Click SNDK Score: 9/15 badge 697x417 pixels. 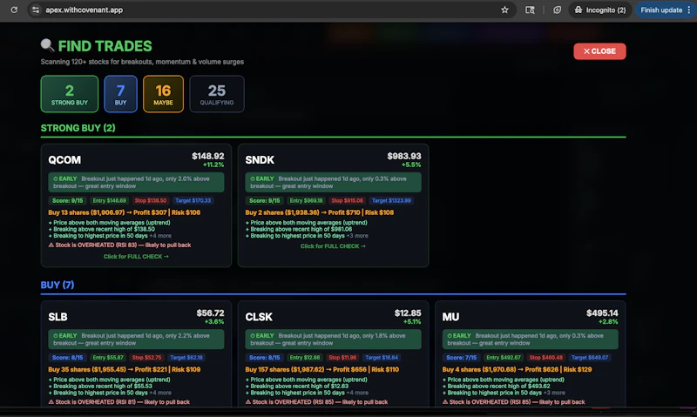(265, 201)
